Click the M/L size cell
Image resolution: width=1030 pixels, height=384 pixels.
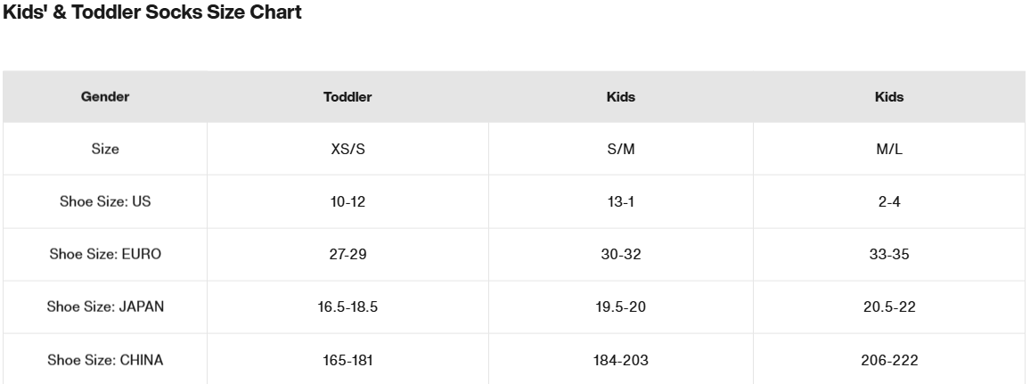(x=888, y=149)
